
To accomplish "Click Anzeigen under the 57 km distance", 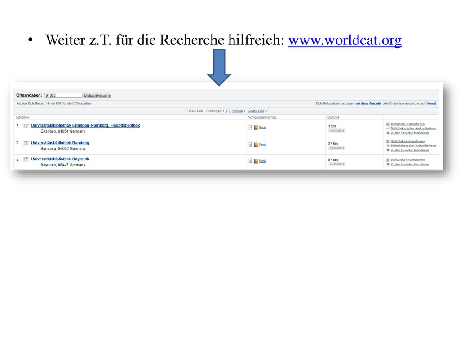I will click(x=336, y=164).
